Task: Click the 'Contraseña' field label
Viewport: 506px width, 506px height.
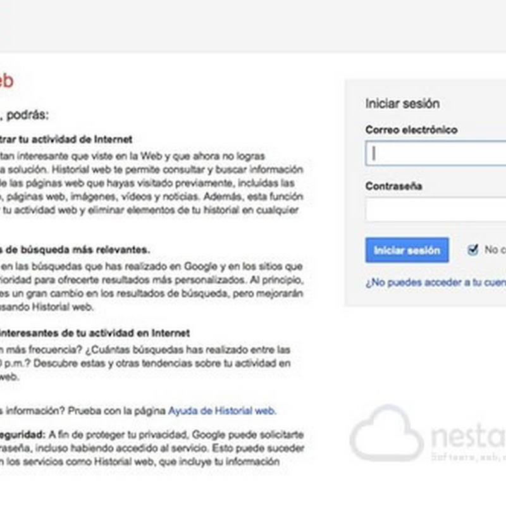Action: click(x=393, y=186)
